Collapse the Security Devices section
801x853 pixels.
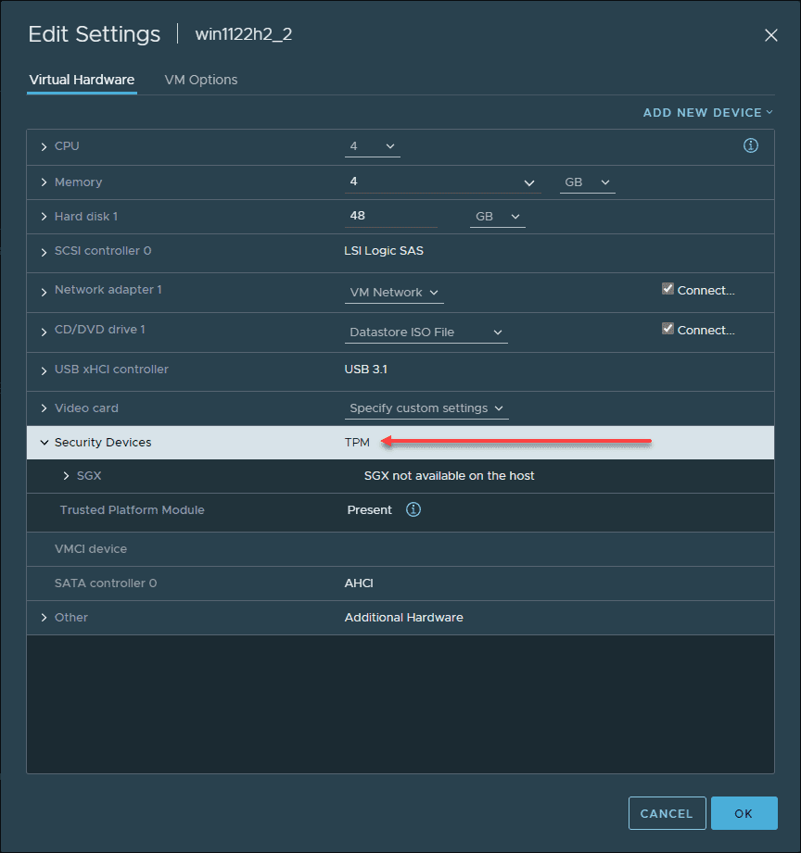coord(44,443)
